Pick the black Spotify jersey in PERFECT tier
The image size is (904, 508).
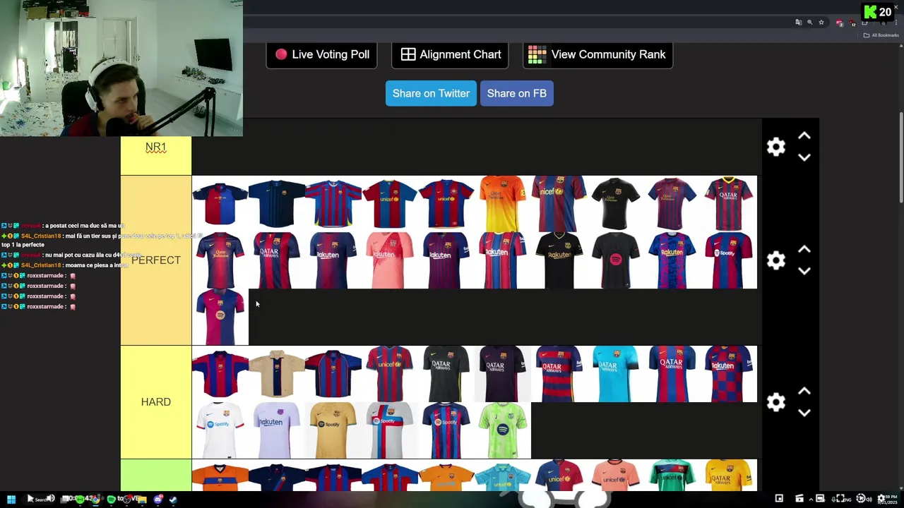616,260
